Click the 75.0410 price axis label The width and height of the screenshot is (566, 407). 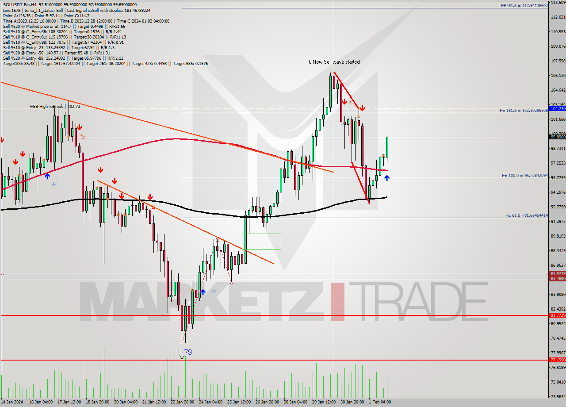[558, 382]
